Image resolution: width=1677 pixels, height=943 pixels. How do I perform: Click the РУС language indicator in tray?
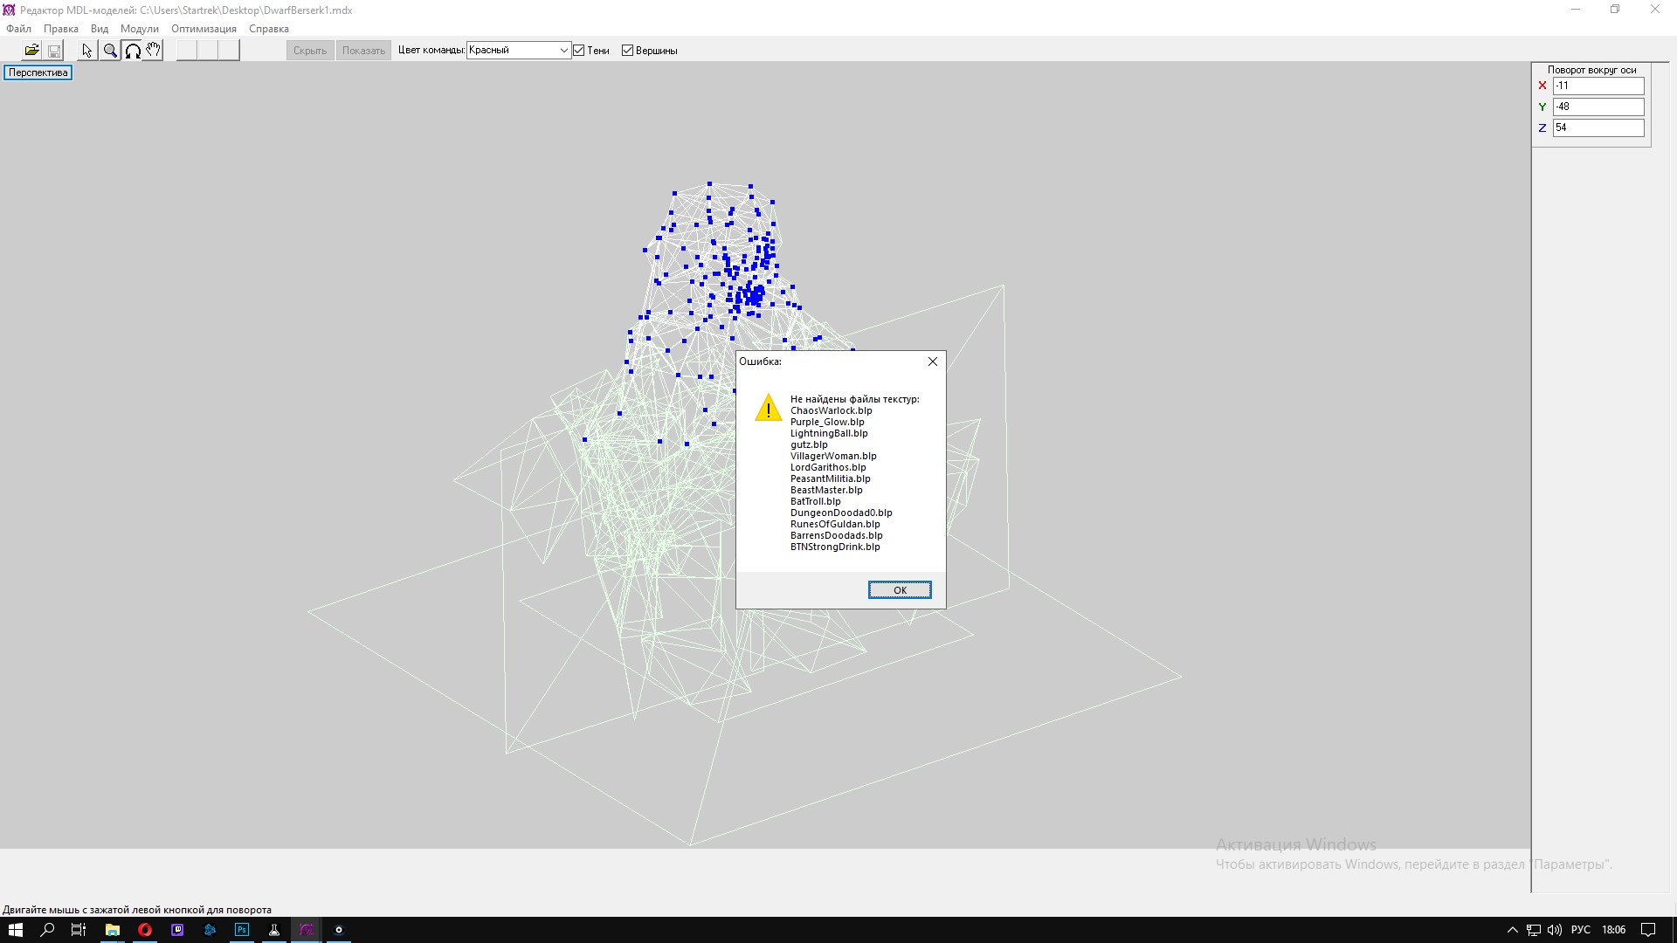tap(1580, 930)
